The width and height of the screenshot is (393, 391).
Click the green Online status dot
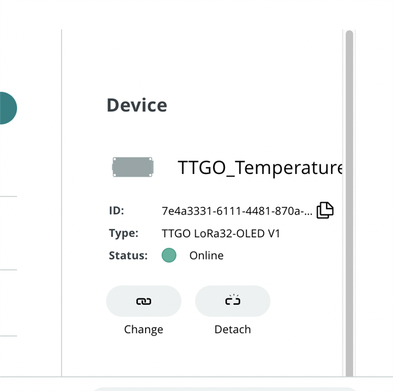[169, 255]
